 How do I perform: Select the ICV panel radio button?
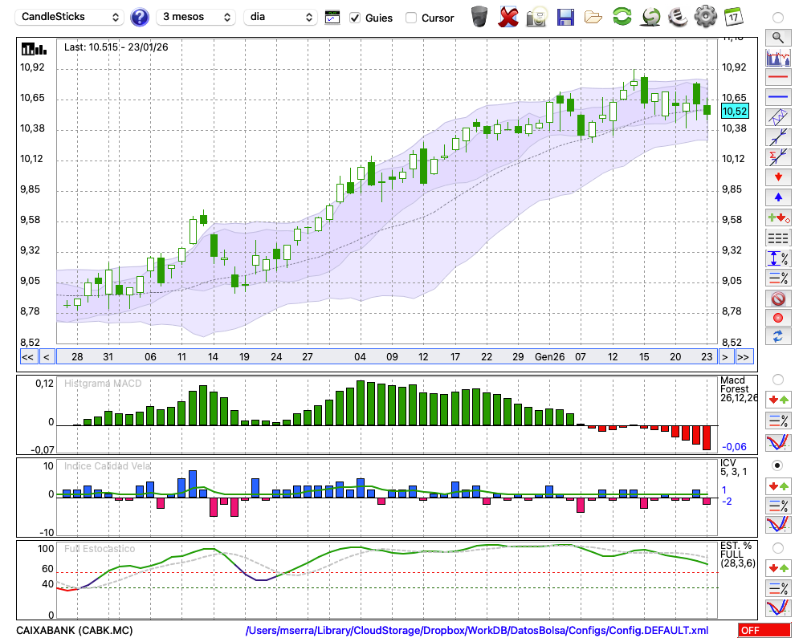[x=778, y=465]
